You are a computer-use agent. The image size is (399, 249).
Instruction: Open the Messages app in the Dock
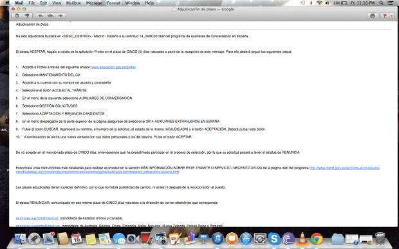(x=119, y=239)
